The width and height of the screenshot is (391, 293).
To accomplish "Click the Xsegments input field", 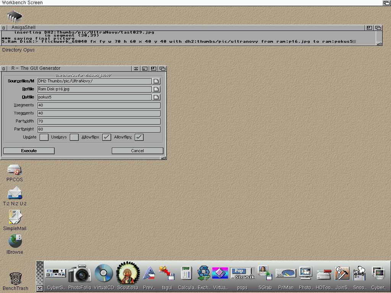I will (x=99, y=105).
